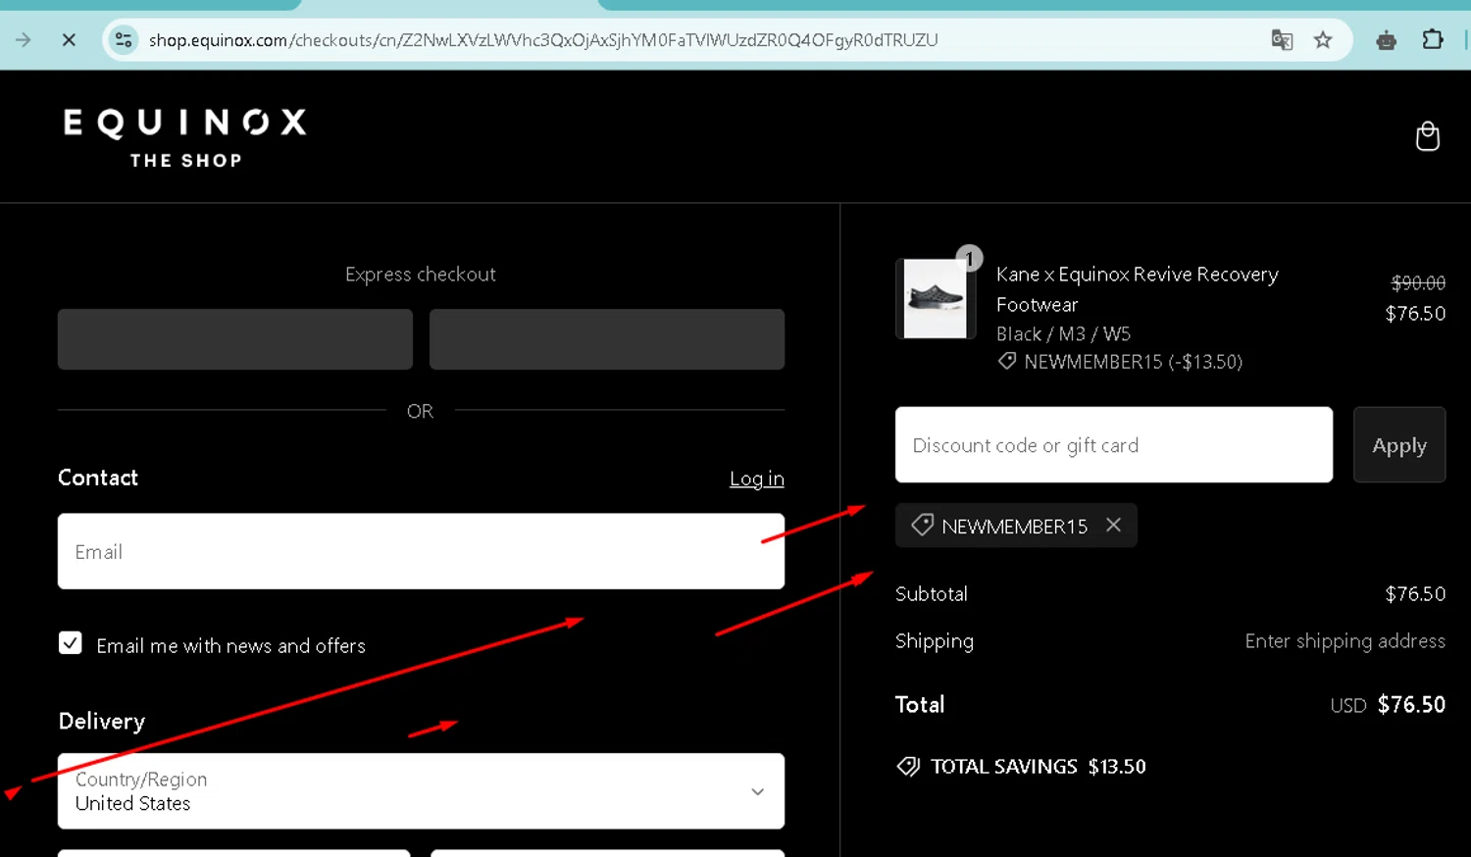Focus the Email input field
Viewport: 1471px width, 857px height.
click(x=421, y=551)
